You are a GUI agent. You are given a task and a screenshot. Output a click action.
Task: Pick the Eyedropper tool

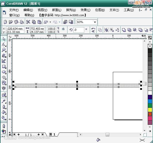4,101
